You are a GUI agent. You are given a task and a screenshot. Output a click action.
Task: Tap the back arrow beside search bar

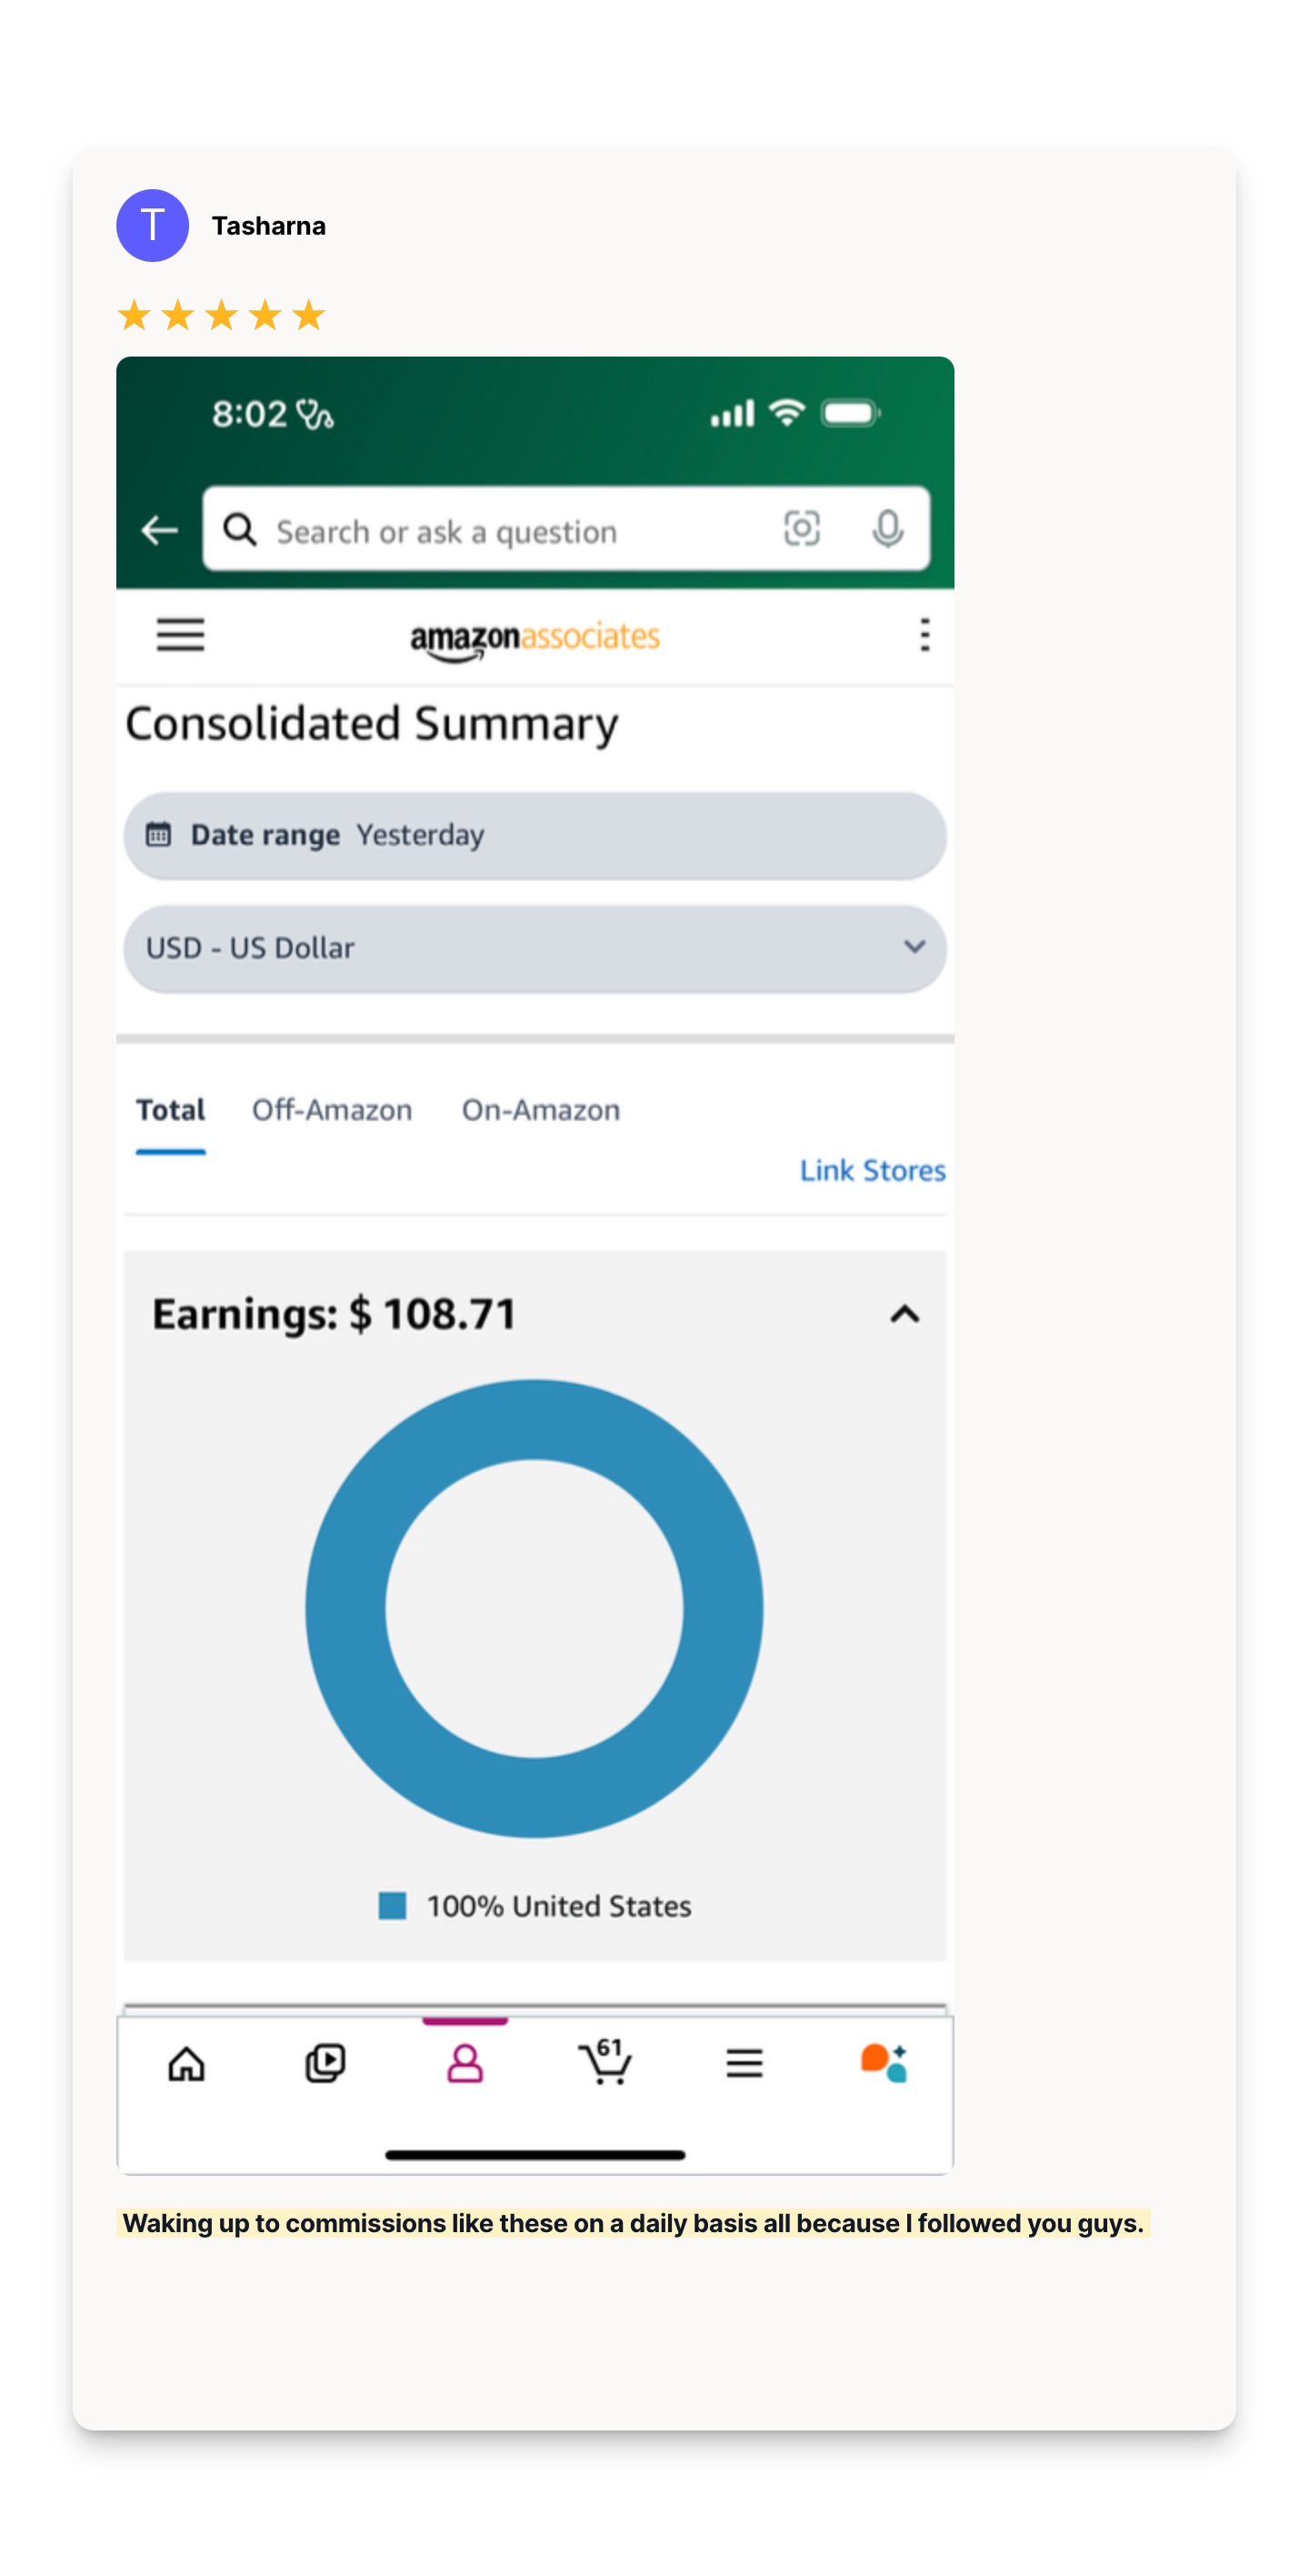(x=160, y=530)
